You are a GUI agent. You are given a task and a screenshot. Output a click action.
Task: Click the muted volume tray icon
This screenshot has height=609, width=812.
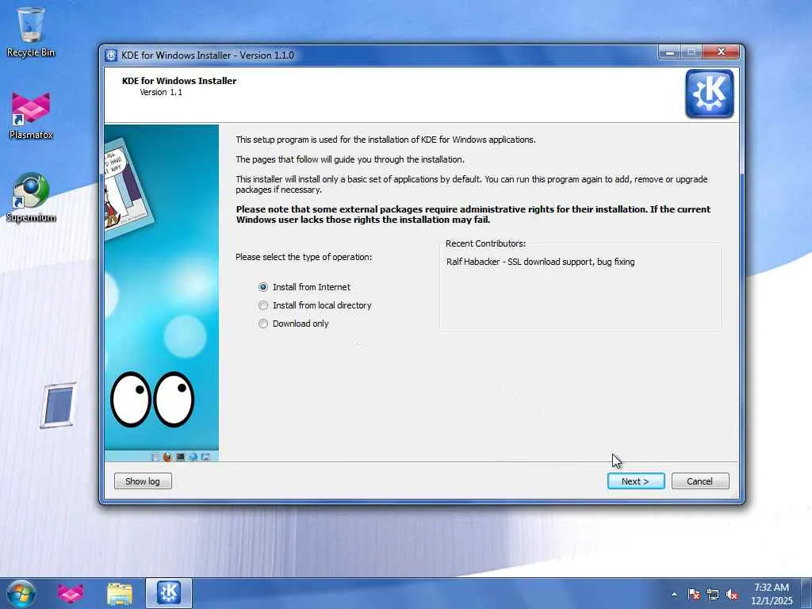click(x=732, y=594)
